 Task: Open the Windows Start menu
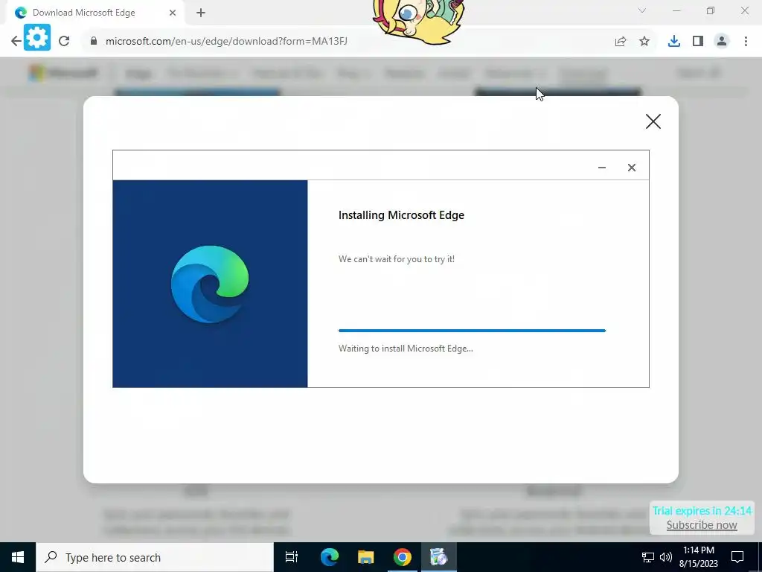[x=18, y=557]
